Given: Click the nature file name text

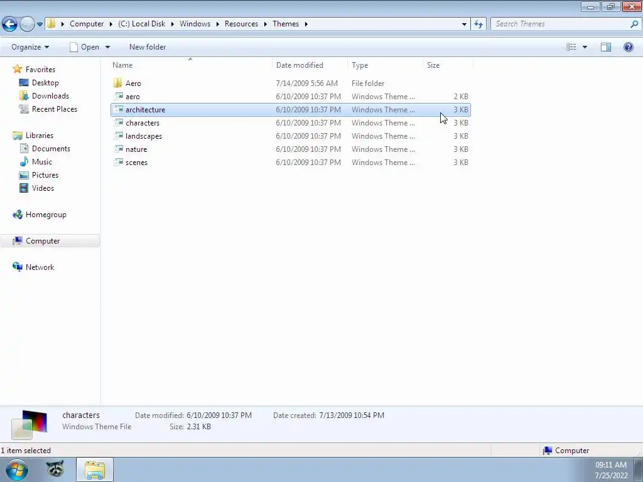Looking at the screenshot, I should coord(136,149).
